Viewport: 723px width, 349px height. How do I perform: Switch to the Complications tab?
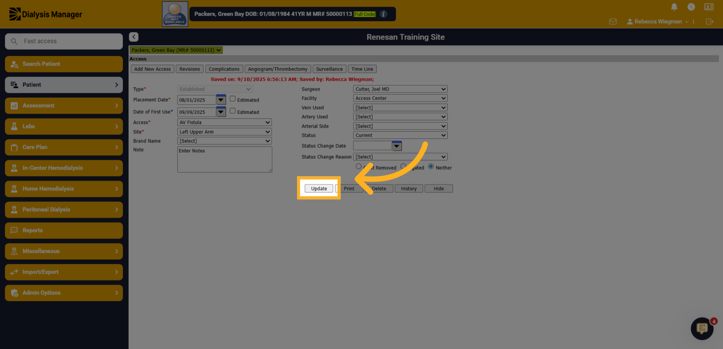click(224, 69)
